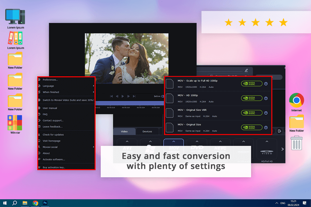Click the blue seek bar in the player
Screen dimensions: 311x207
click(130, 103)
